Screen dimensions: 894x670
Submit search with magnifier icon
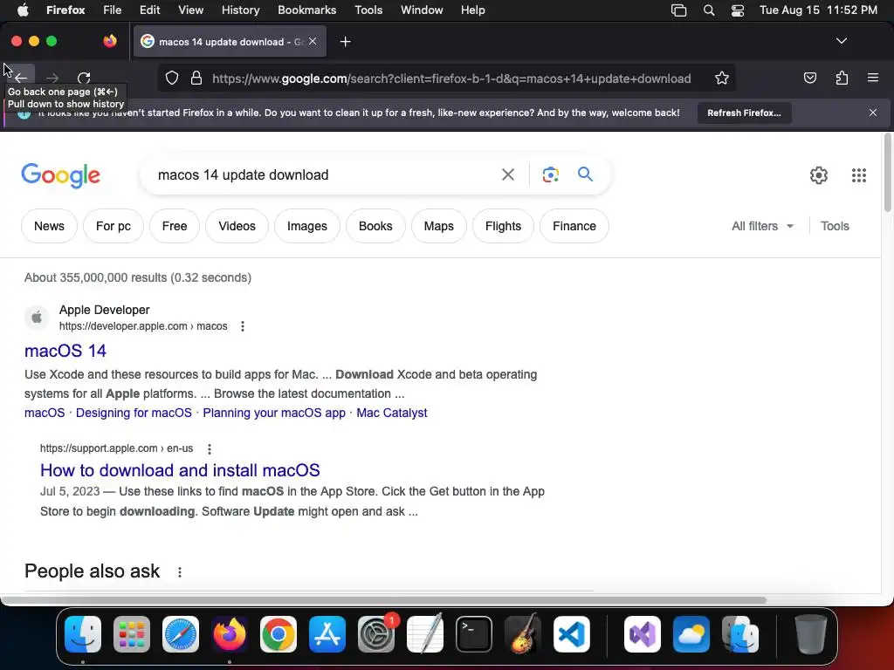click(x=585, y=174)
